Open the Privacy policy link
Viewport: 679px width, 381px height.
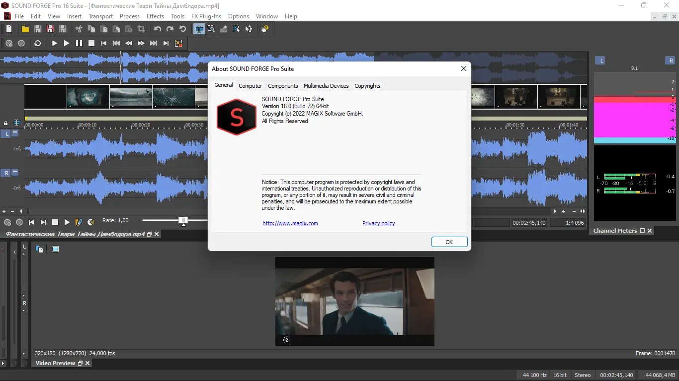point(378,223)
